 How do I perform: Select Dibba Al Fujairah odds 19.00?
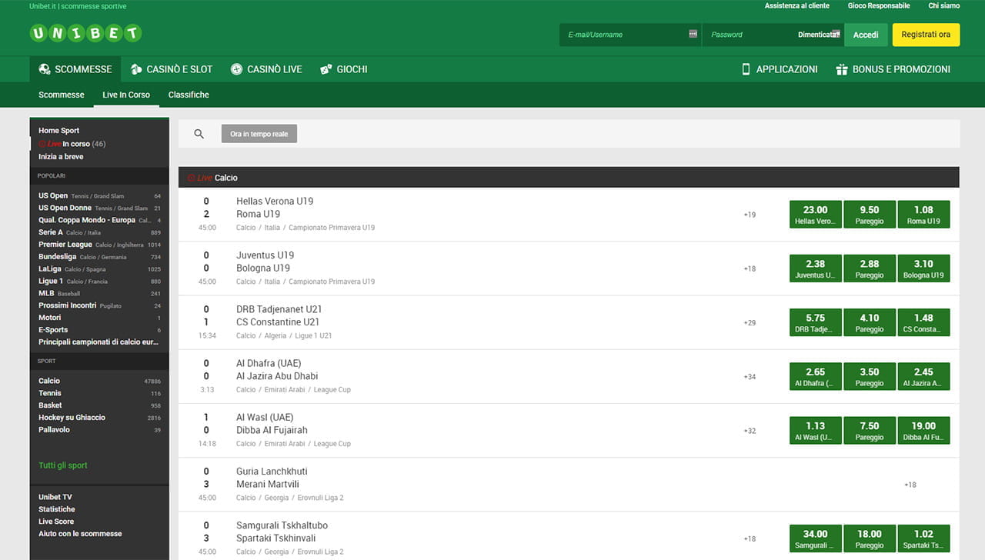pyautogui.click(x=923, y=430)
